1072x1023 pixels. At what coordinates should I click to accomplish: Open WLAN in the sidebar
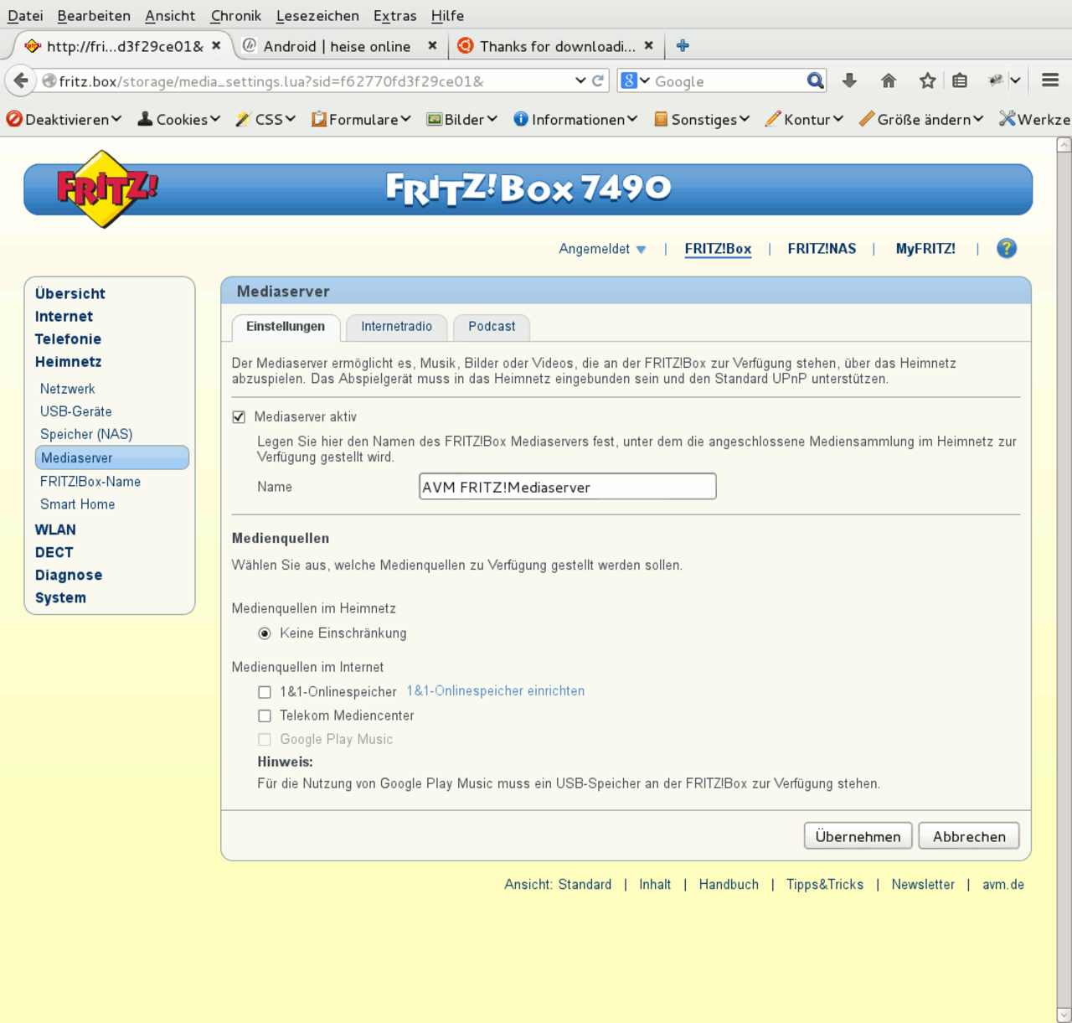tap(55, 530)
